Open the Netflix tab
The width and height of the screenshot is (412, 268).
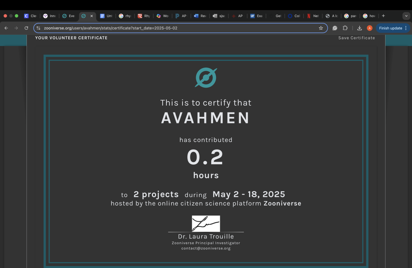[x=313, y=16]
